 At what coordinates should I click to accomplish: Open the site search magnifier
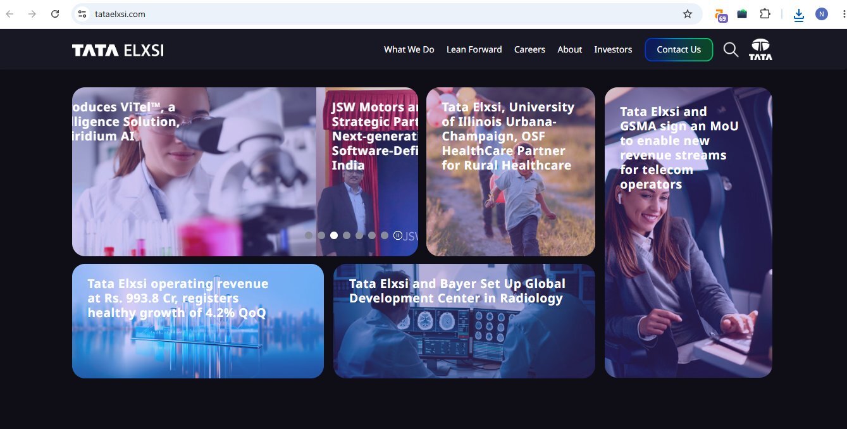tap(731, 49)
